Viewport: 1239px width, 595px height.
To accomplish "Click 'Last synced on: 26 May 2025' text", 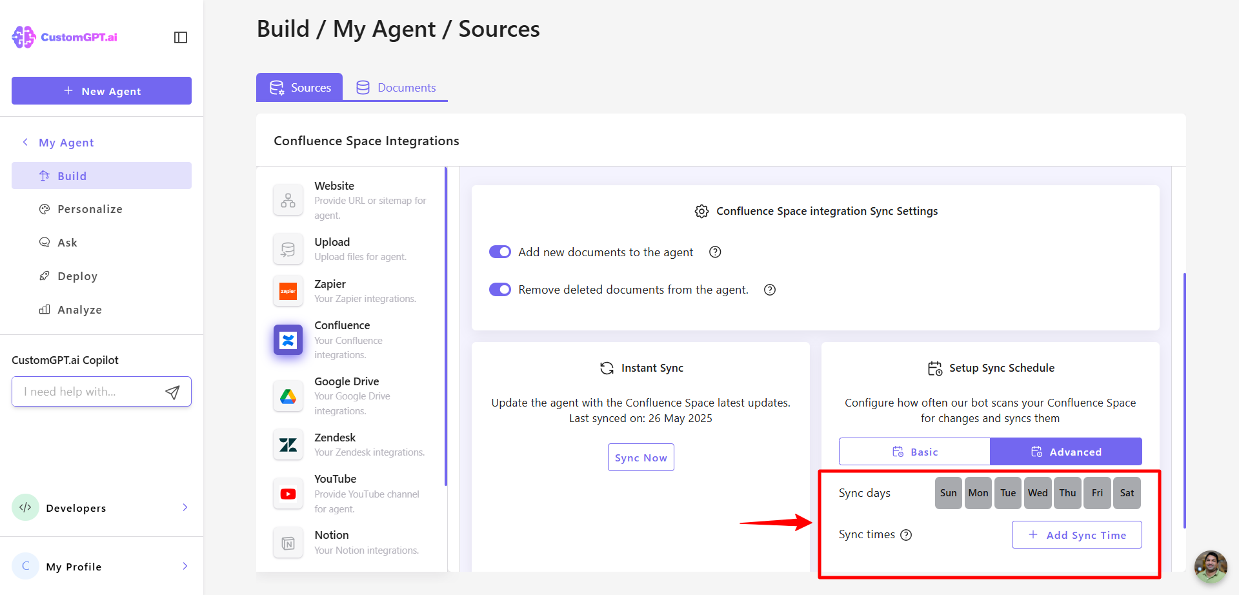I will (x=641, y=418).
